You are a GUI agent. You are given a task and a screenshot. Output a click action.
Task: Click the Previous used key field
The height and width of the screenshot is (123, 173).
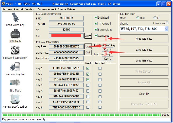107,49
